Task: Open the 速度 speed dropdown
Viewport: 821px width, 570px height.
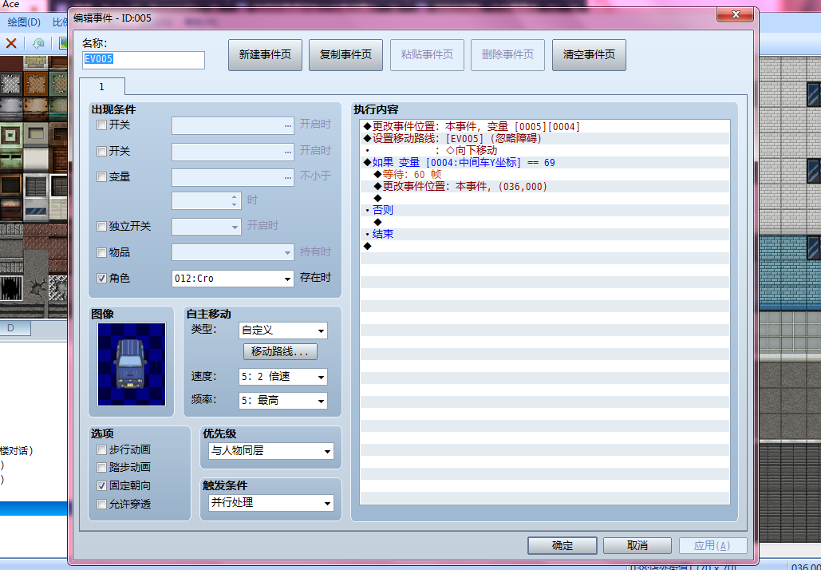Action: coord(282,377)
